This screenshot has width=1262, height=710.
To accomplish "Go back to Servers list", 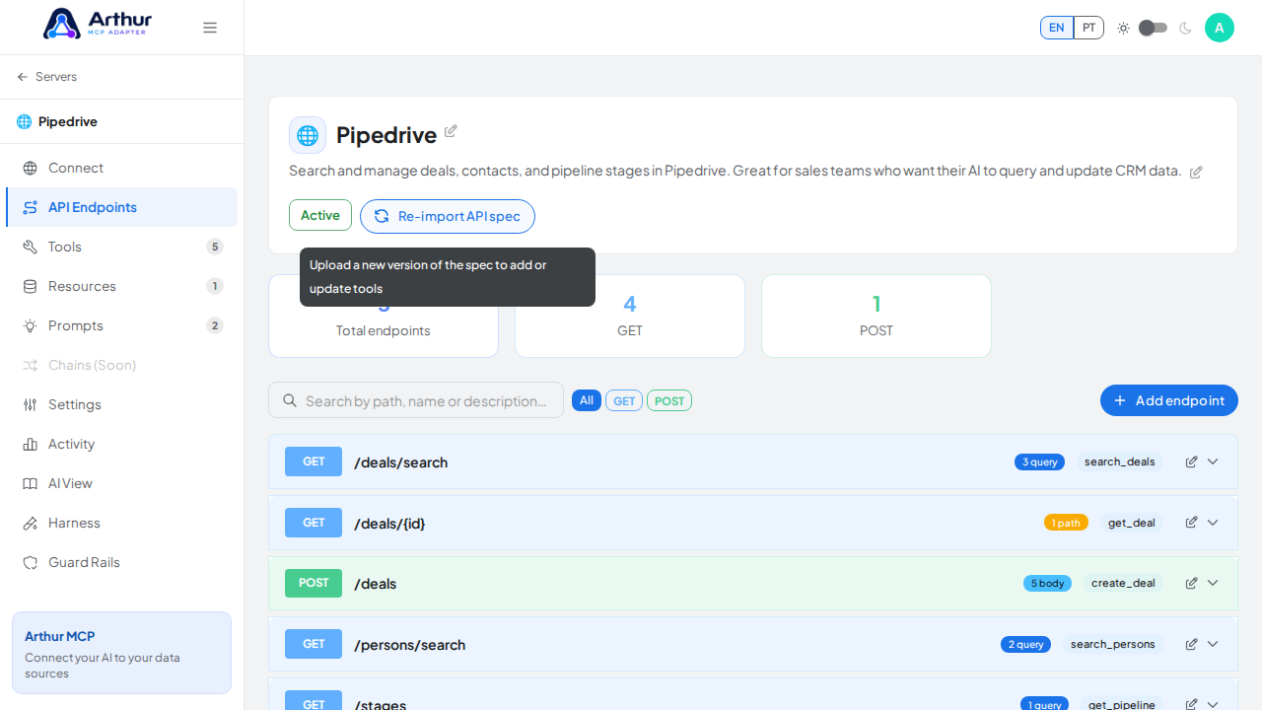I will click(x=46, y=77).
